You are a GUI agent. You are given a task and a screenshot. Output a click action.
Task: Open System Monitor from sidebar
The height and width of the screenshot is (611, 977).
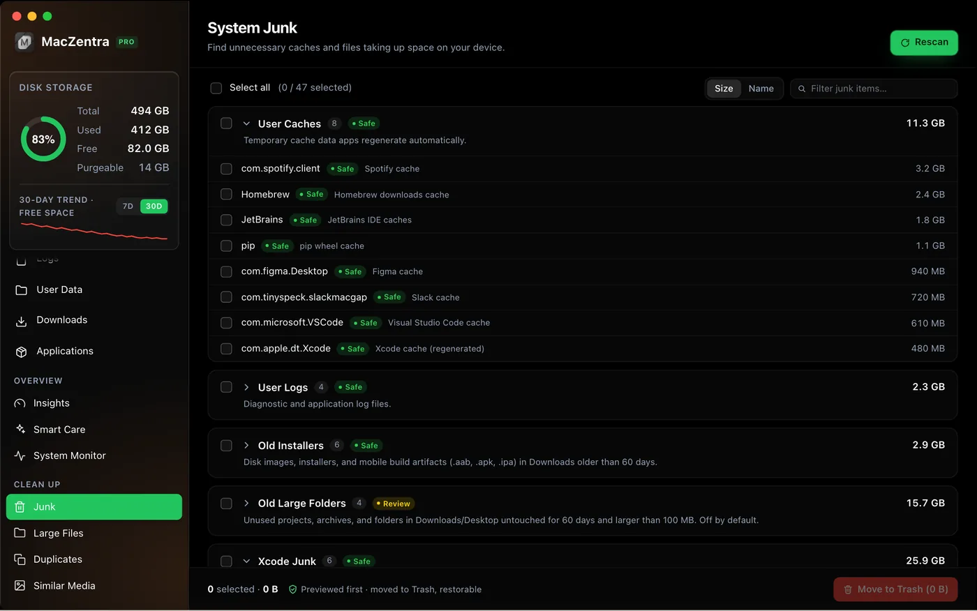(94, 456)
